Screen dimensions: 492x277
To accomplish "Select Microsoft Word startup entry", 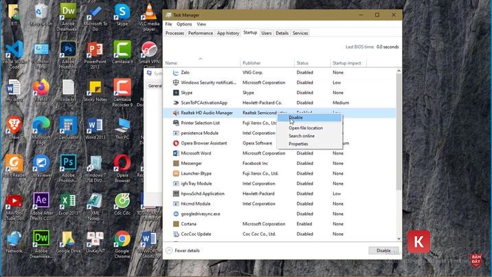I will point(279,153).
